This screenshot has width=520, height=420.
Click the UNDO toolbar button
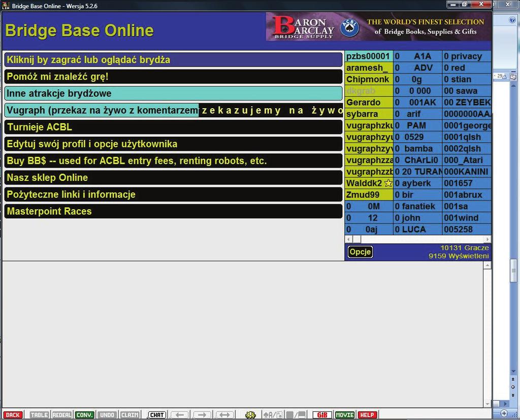click(107, 415)
